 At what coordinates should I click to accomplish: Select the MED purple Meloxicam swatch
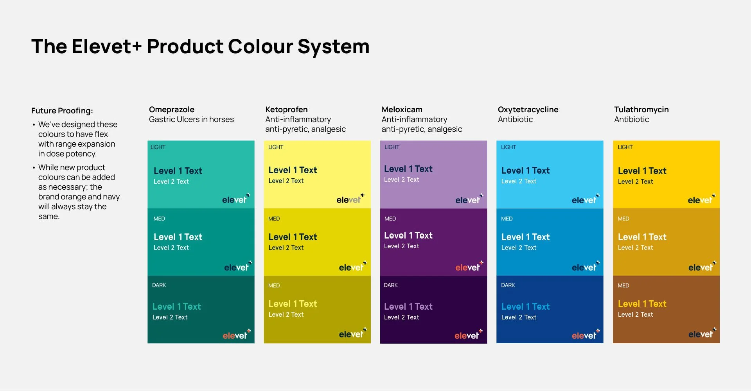click(x=433, y=242)
